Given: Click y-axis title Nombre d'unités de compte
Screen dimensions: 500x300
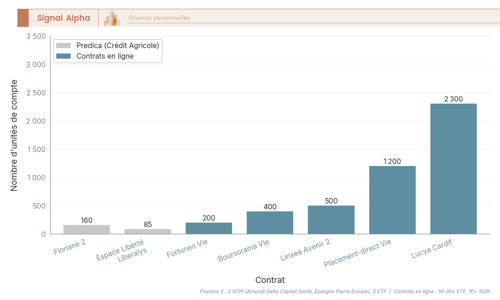Looking at the screenshot, I should pyautogui.click(x=14, y=135).
